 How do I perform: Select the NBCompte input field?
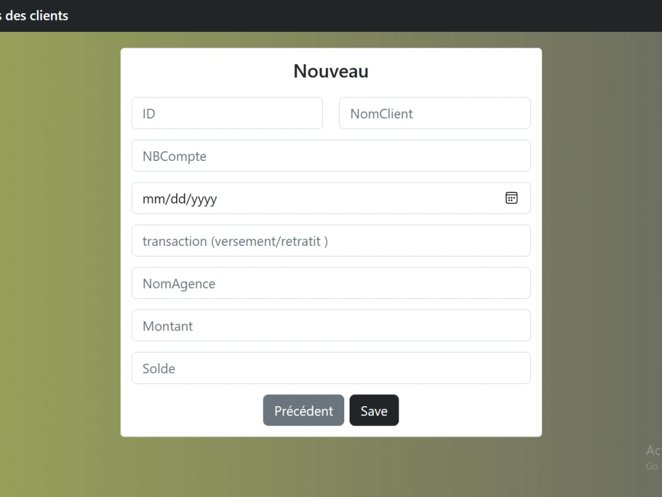(x=331, y=156)
